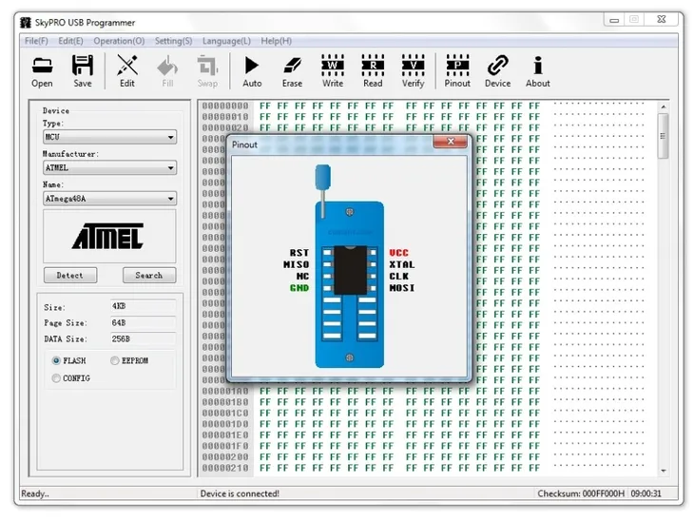The image size is (694, 521).
Task: Click the Pinout dialog title
Action: (244, 145)
